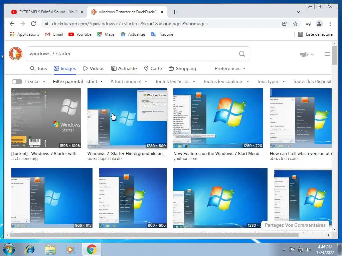Open the 1280 × 720 Start Menu thumbnail

point(218,118)
